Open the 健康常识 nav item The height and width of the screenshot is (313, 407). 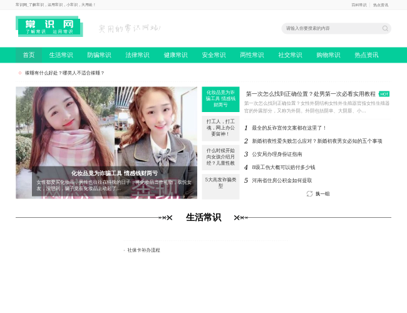175,55
